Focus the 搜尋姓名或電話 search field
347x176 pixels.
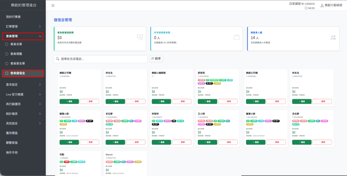click(x=102, y=59)
